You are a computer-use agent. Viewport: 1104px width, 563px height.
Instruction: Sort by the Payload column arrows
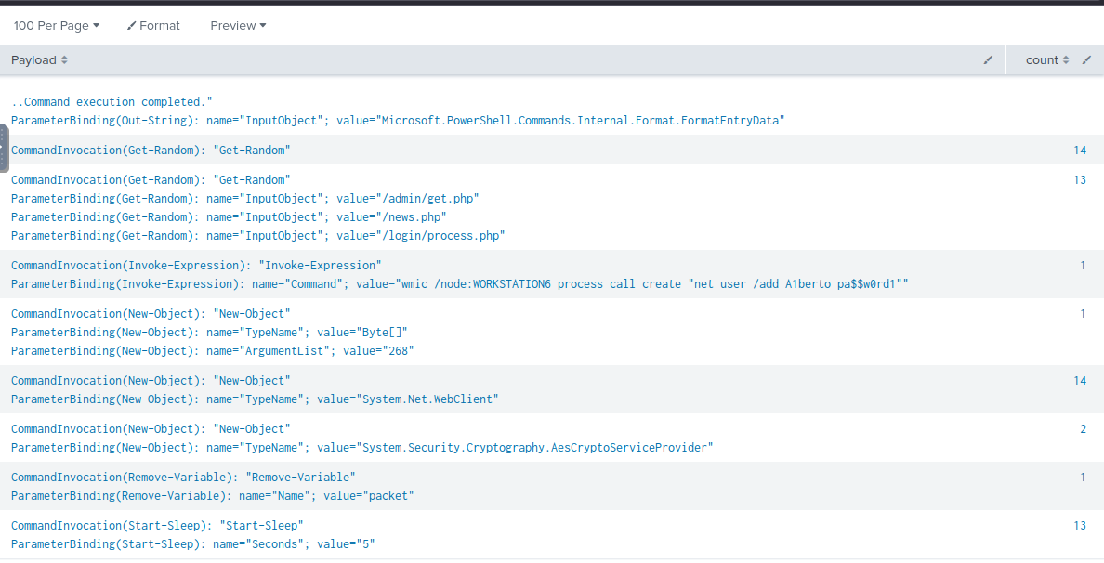[x=64, y=60]
